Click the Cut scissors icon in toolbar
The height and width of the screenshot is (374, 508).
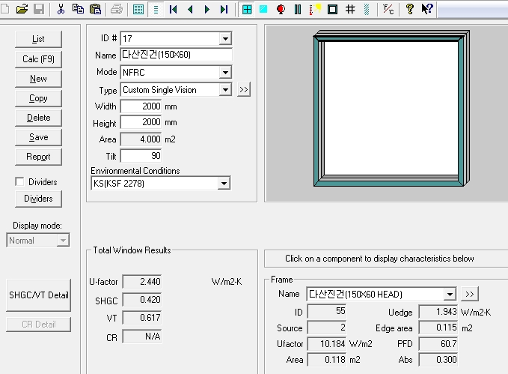pos(61,9)
